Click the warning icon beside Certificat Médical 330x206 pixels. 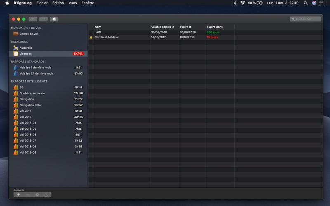coord(91,37)
